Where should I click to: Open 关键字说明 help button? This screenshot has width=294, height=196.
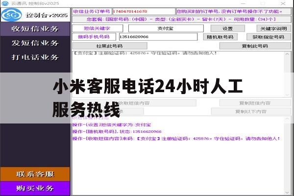coord(273,28)
